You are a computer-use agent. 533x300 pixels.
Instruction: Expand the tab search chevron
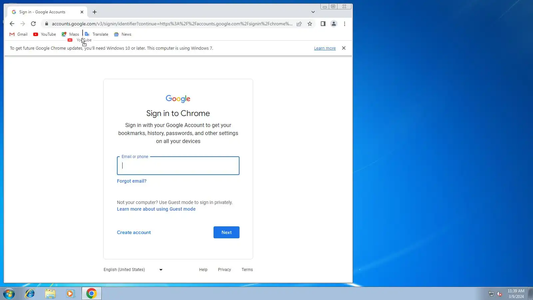[313, 12]
